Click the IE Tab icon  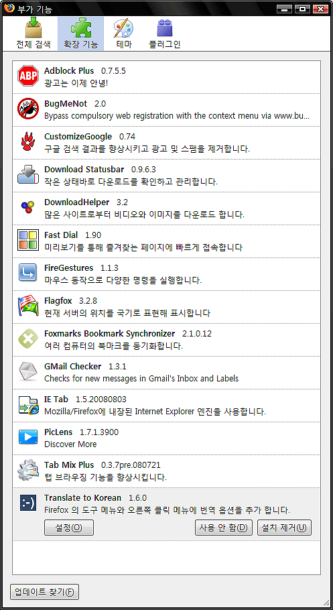(x=28, y=405)
